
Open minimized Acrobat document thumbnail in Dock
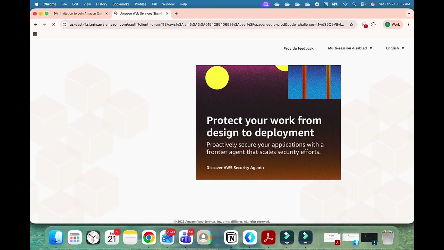click(332, 238)
